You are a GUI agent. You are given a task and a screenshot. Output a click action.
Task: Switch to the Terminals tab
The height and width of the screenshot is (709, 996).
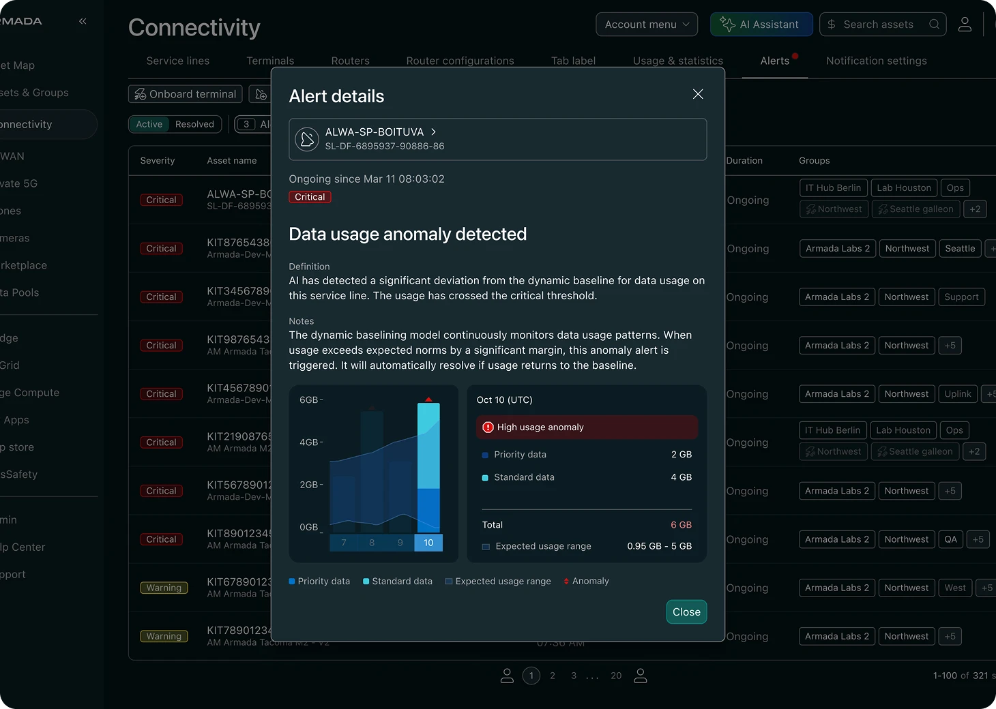tap(270, 61)
